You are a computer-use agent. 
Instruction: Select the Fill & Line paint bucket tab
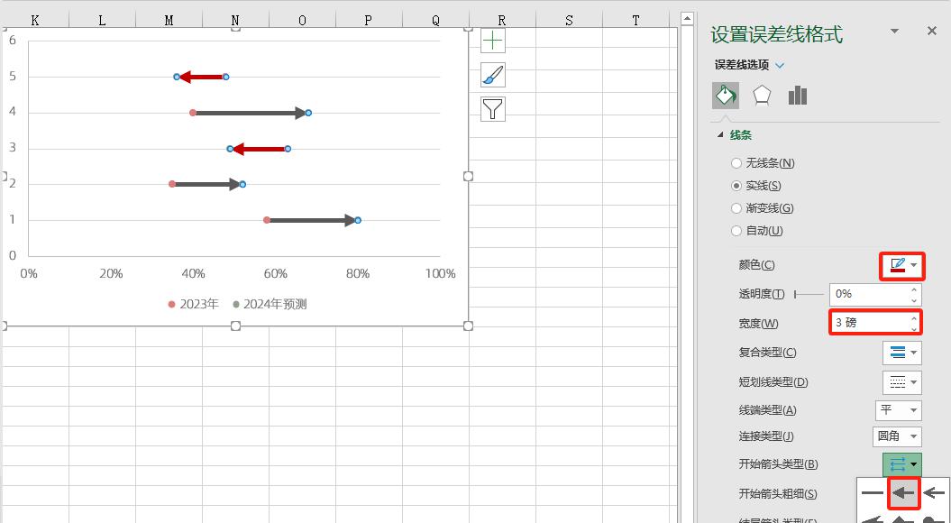726,96
